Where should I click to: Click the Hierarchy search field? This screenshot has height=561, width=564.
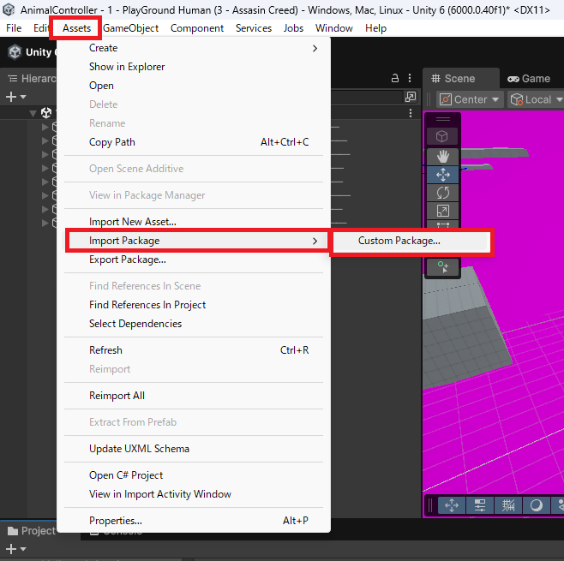(x=365, y=97)
